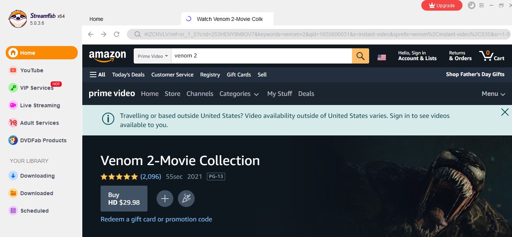
Task: Click the Amazon logo
Action: [x=107, y=56]
